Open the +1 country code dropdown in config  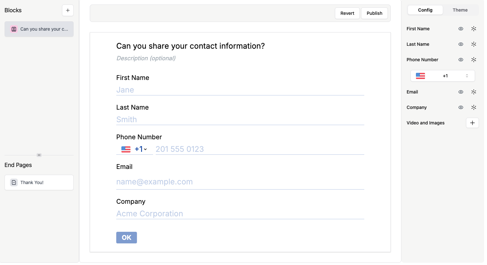click(443, 76)
